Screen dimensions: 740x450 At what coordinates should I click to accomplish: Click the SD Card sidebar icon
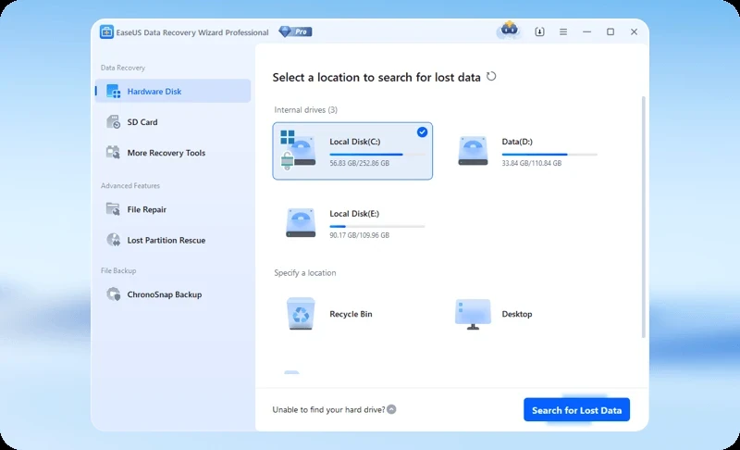tap(113, 122)
